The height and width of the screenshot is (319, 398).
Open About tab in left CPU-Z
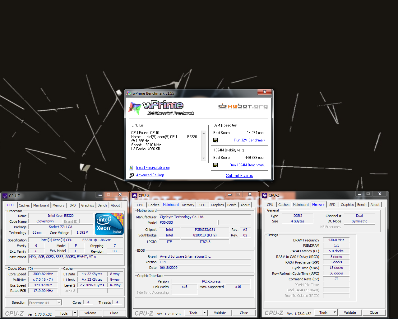pos(115,205)
